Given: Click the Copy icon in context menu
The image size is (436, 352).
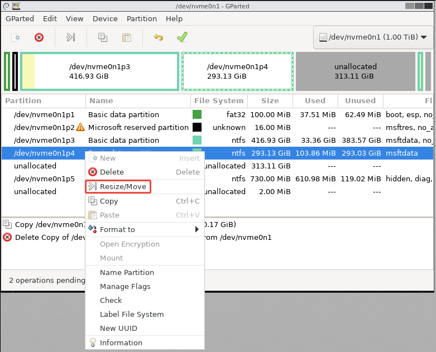Looking at the screenshot, I should click(93, 201).
